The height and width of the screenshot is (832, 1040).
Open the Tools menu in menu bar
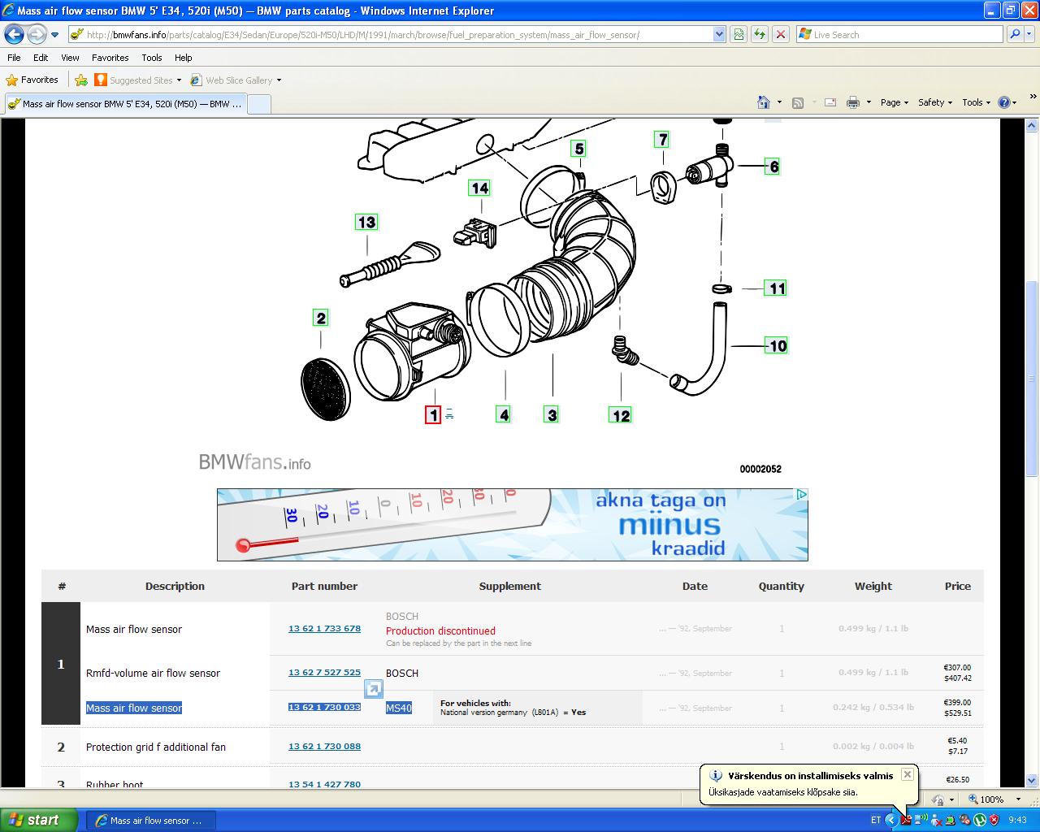152,58
